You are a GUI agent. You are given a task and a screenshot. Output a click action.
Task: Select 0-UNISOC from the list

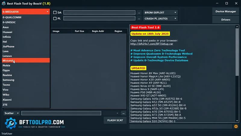[26, 22]
